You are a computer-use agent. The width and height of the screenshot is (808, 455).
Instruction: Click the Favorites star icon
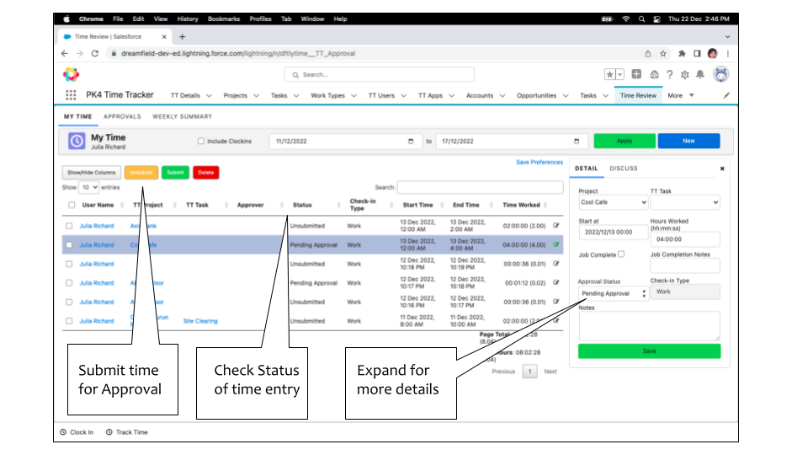click(x=609, y=74)
